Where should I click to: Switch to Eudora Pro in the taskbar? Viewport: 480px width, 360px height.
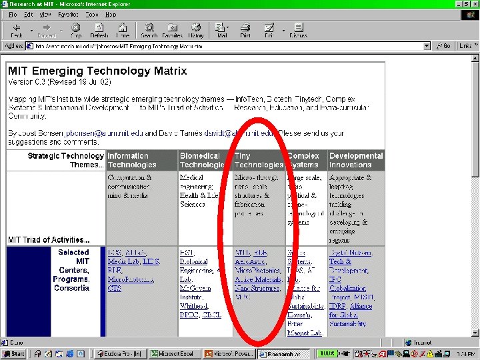(x=120, y=354)
